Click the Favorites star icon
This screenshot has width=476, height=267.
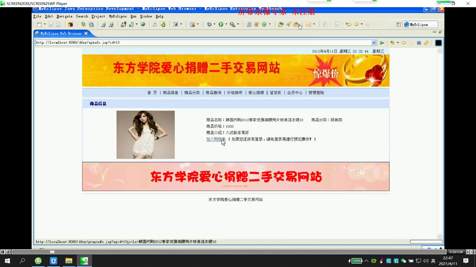[392, 43]
